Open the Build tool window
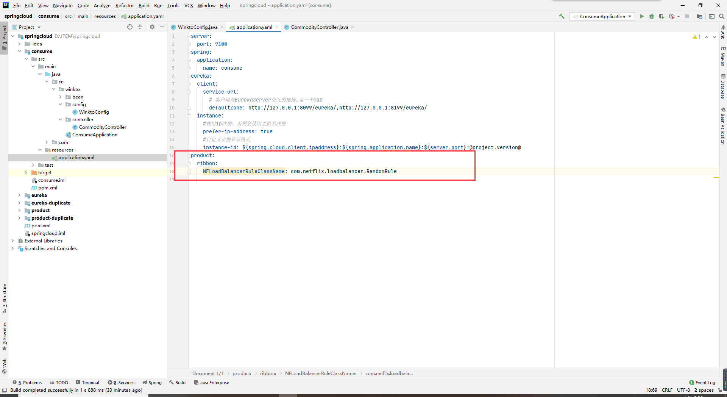The height and width of the screenshot is (397, 727). coord(177,383)
